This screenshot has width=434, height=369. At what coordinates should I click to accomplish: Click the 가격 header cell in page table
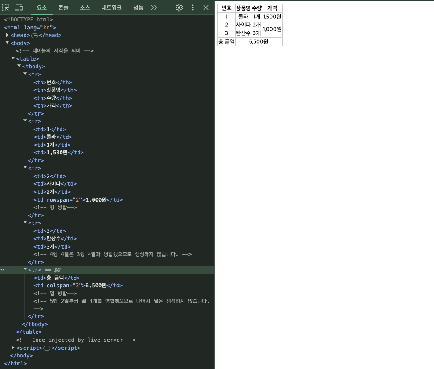272,8
